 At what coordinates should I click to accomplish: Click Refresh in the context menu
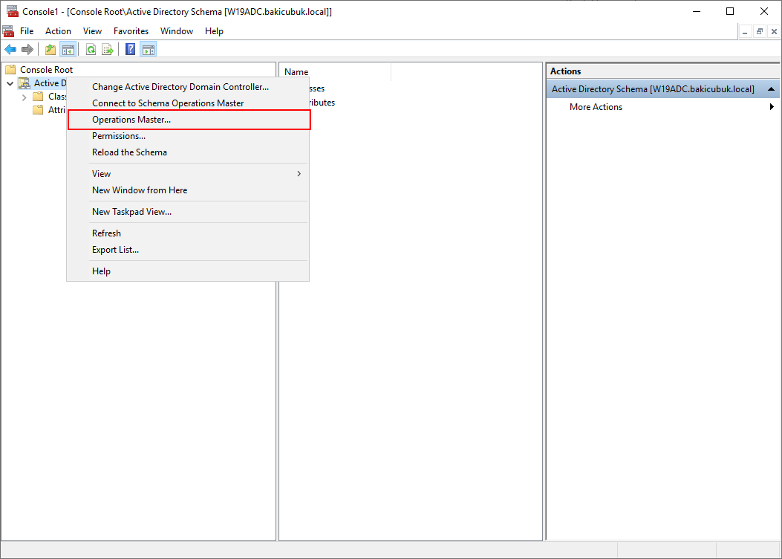pos(188,233)
